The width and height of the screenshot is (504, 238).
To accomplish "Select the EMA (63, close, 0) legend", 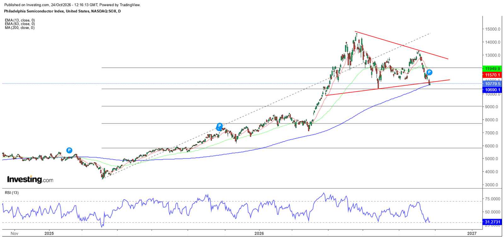I will coord(20,24).
